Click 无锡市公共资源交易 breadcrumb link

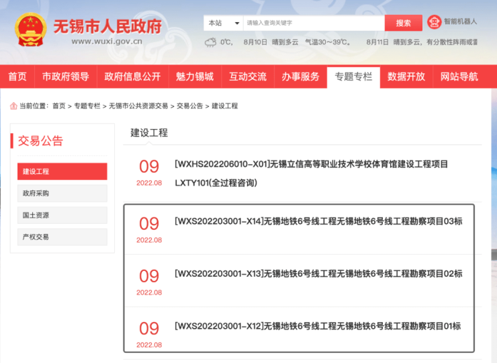click(138, 106)
